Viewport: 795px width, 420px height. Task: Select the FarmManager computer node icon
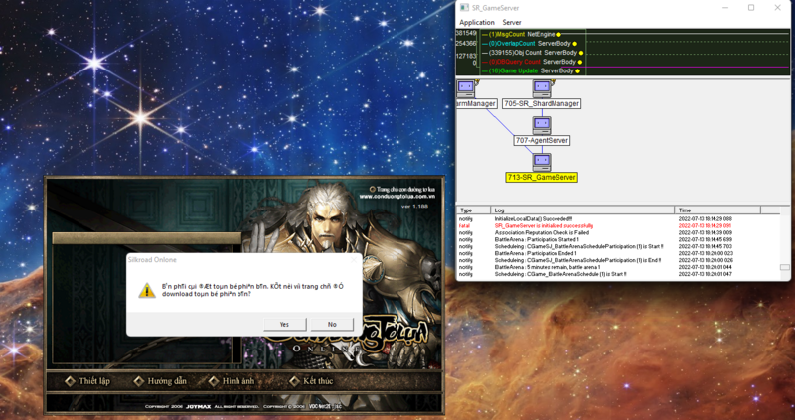pos(465,88)
